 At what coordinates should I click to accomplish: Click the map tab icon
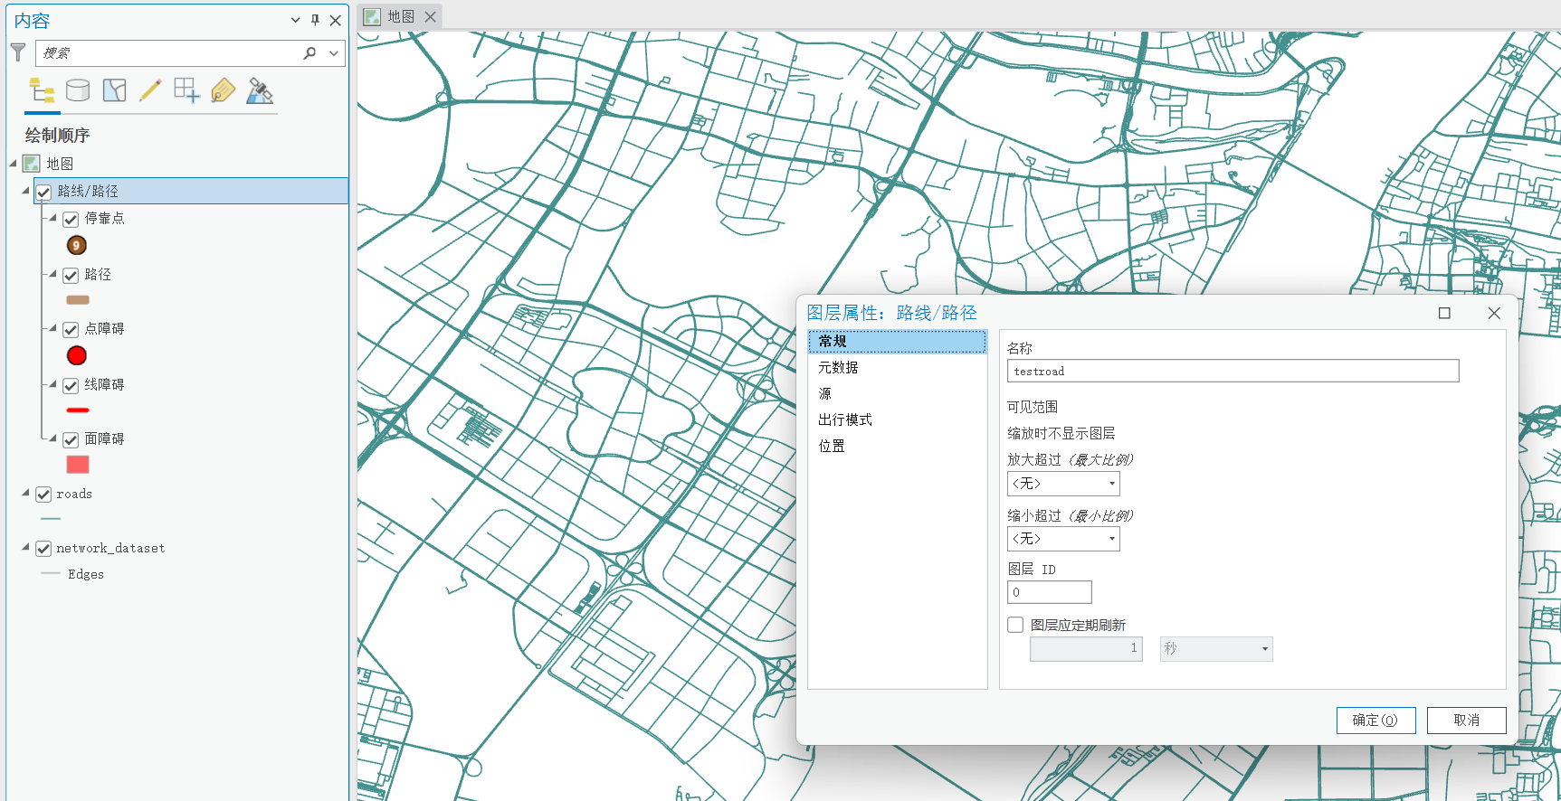372,17
